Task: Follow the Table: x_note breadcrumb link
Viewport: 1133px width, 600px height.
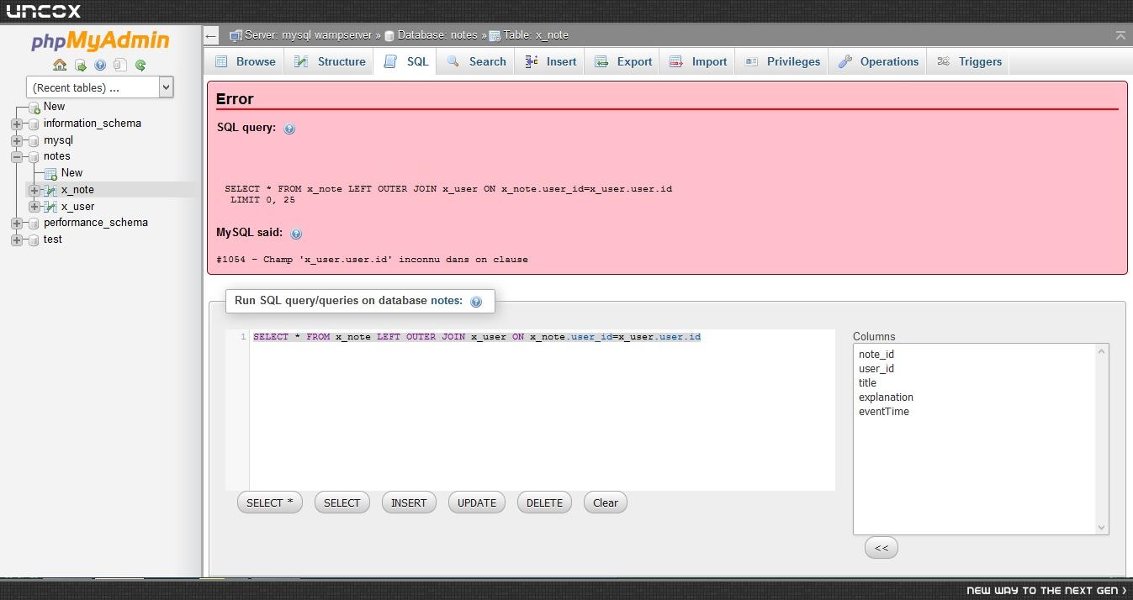Action: (537, 35)
